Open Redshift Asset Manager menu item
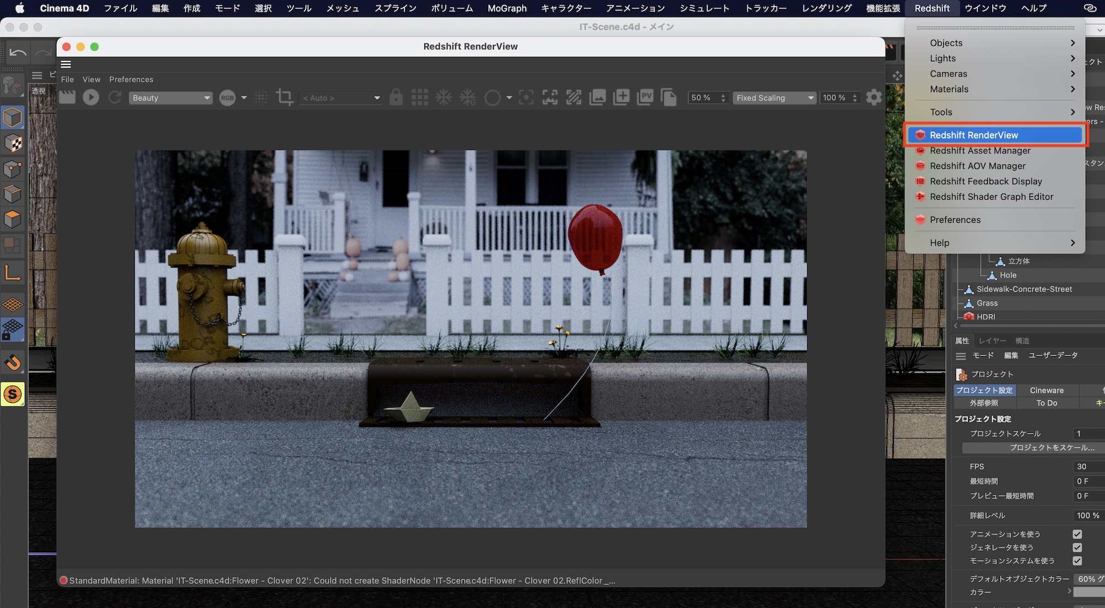Screen dimensions: 1105x608 click(x=980, y=151)
